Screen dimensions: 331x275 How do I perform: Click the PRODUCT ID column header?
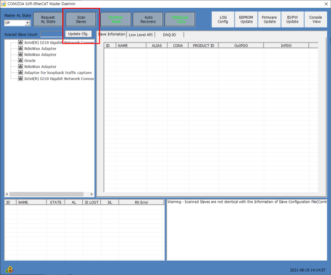coord(204,46)
